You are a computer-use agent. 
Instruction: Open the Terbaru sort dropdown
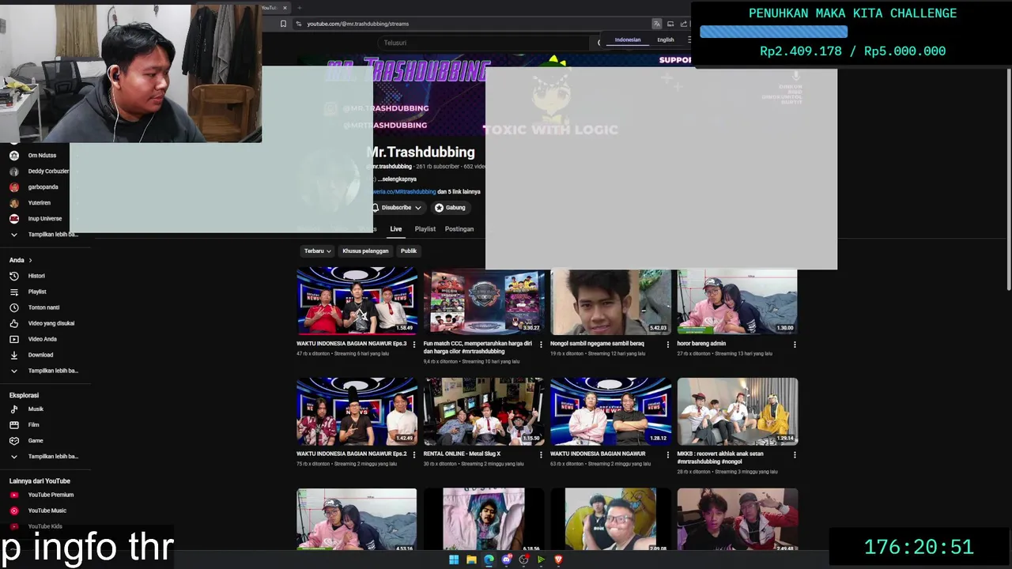coord(317,251)
